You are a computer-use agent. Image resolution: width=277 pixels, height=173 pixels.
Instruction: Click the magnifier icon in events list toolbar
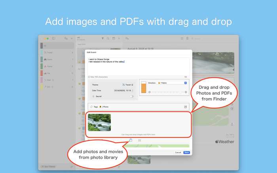(108, 38)
